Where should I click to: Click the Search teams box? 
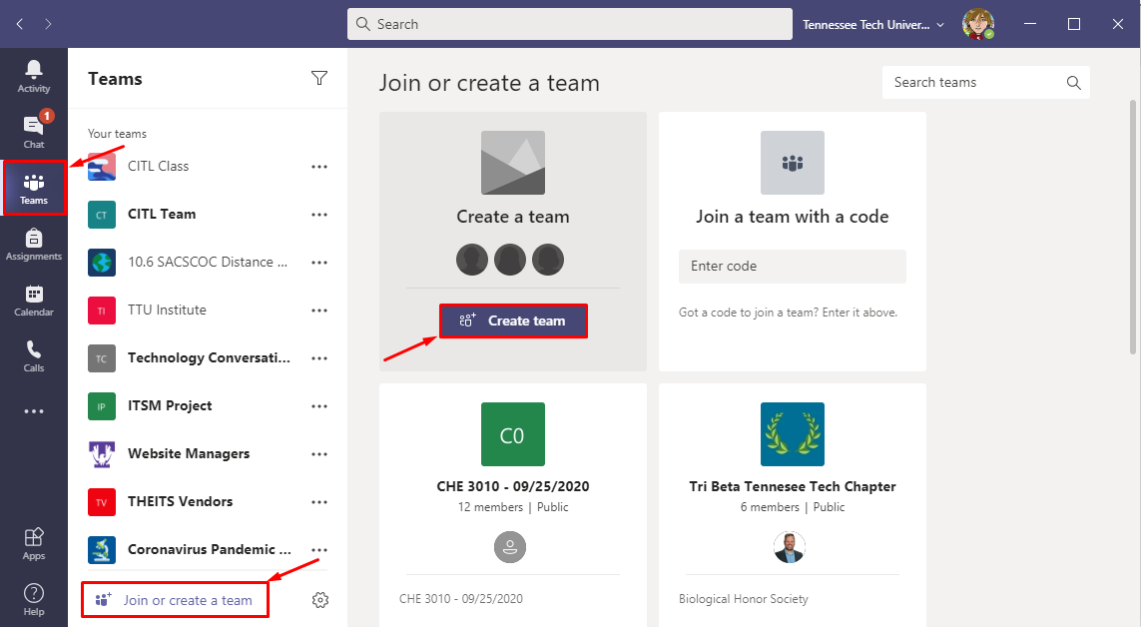point(973,83)
